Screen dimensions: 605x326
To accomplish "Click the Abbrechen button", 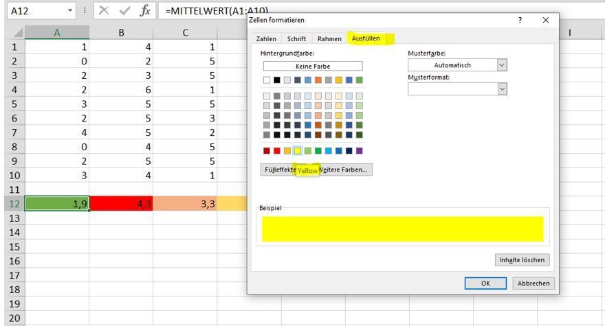I will (533, 283).
